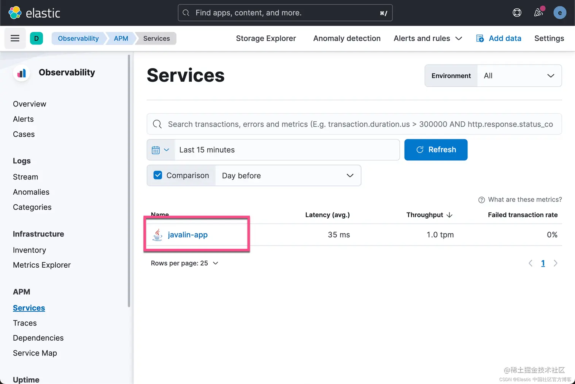The width and height of the screenshot is (575, 384).
Task: Open the Storage Explorer tab
Action: [266, 38]
